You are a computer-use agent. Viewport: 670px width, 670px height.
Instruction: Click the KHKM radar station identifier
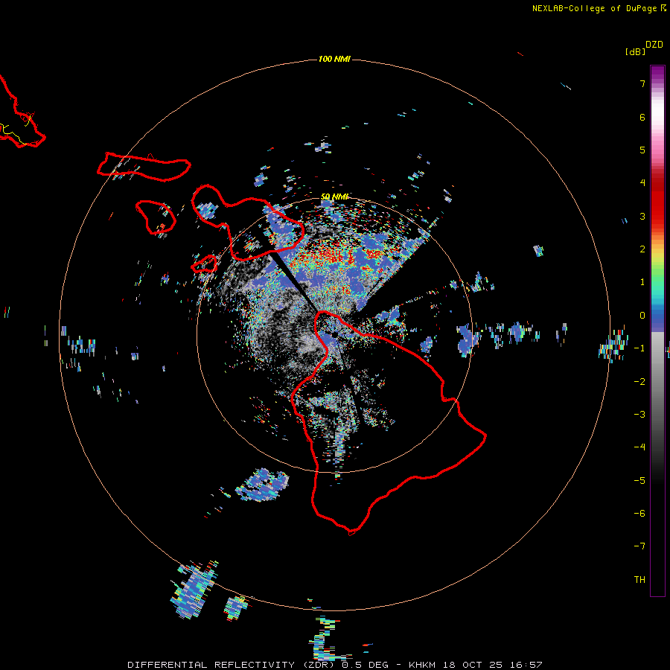(422, 665)
